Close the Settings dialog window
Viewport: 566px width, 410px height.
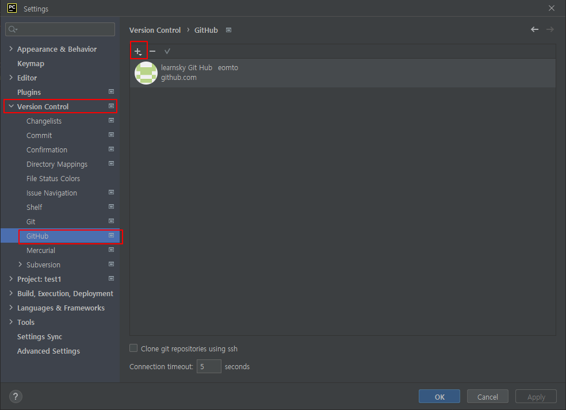click(551, 8)
